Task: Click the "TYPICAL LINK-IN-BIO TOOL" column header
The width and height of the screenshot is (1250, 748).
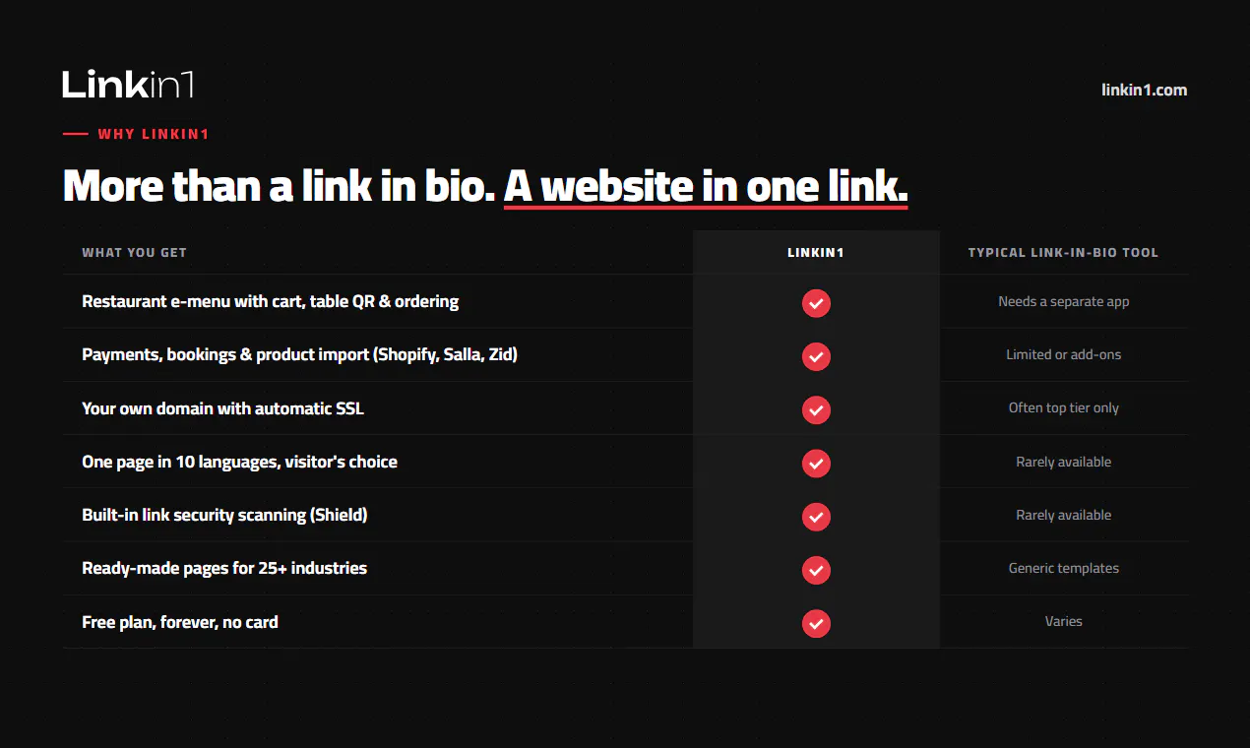Action: point(1063,253)
